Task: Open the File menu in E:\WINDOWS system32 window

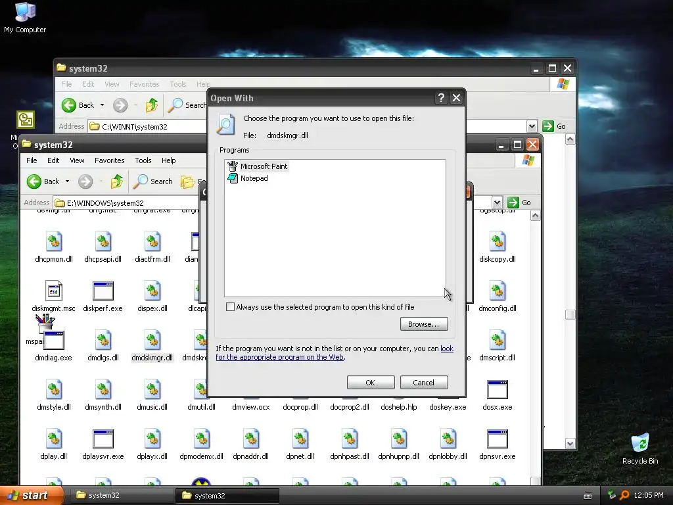Action: (32, 160)
